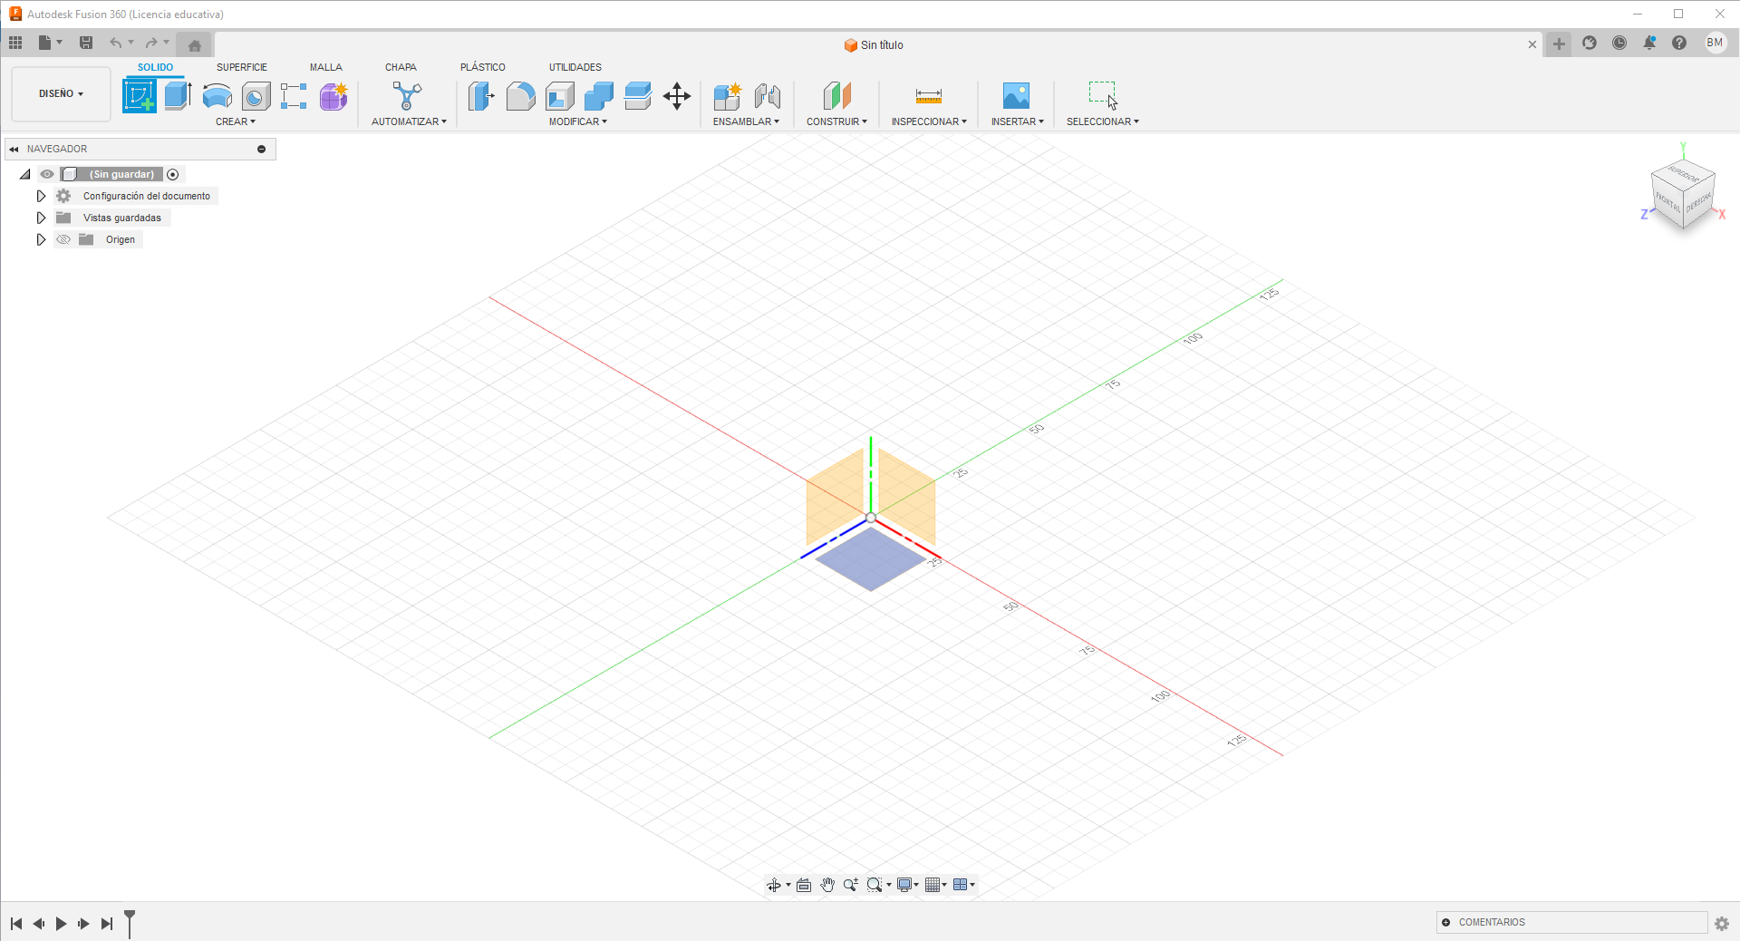1740x941 pixels.
Task: Open the Revolve tool
Action: (x=217, y=97)
